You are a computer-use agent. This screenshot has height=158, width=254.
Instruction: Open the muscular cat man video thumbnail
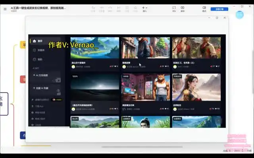pyautogui.click(x=145, y=87)
